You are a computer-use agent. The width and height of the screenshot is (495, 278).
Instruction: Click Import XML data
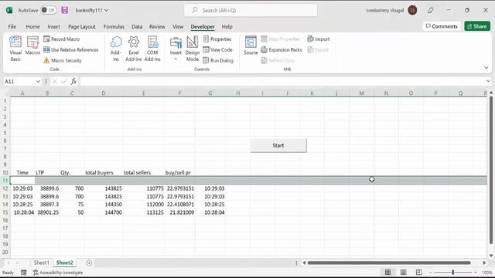(318, 39)
